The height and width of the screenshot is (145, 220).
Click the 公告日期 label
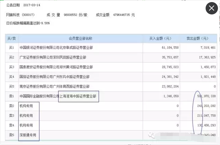(x=13, y=5)
